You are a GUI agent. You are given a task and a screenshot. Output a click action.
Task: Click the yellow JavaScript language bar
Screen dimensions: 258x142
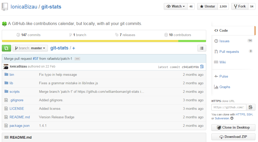click(90, 41)
